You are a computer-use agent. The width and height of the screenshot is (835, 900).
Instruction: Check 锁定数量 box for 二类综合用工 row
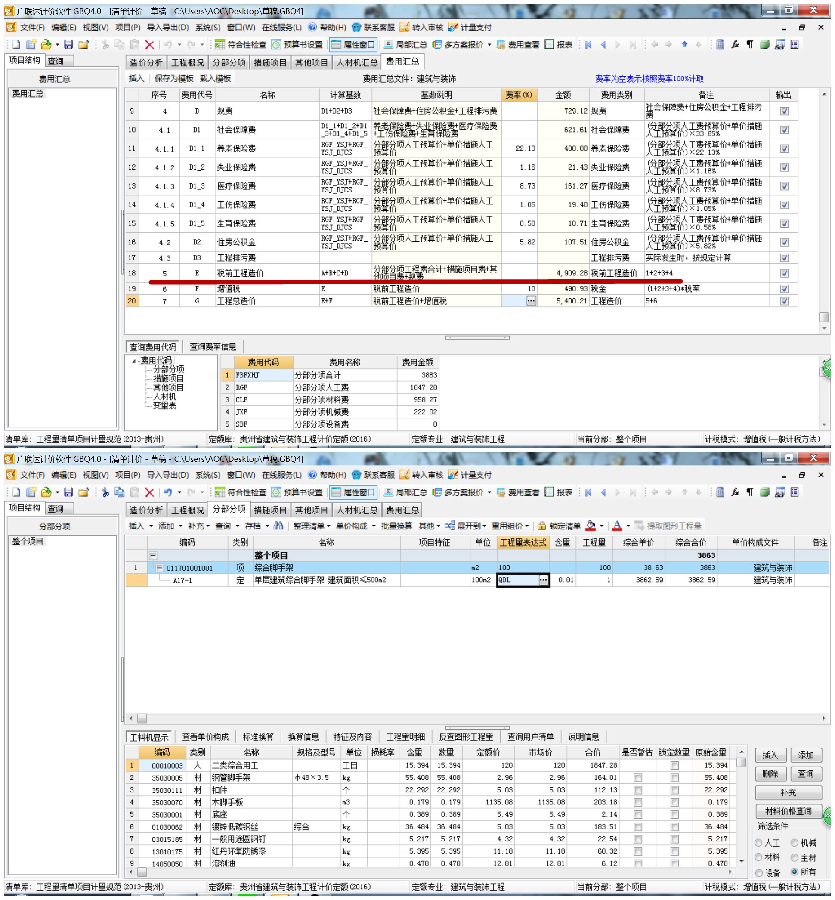[x=674, y=765]
